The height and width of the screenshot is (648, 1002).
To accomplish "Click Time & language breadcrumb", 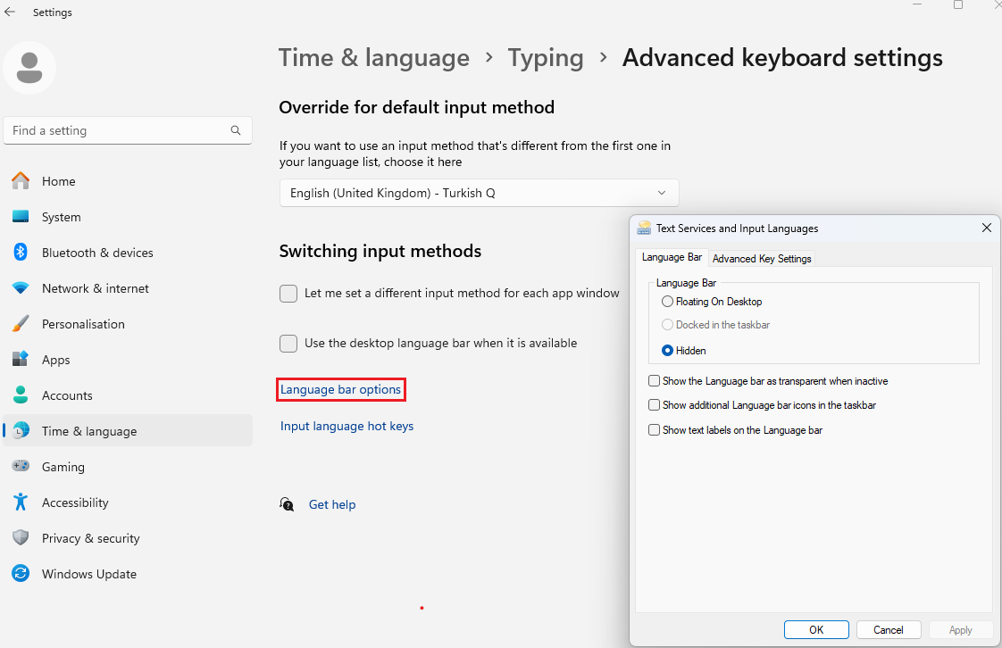I will click(374, 58).
